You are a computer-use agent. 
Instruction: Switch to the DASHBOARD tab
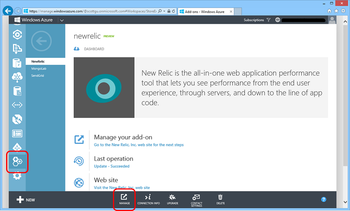pos(94,49)
